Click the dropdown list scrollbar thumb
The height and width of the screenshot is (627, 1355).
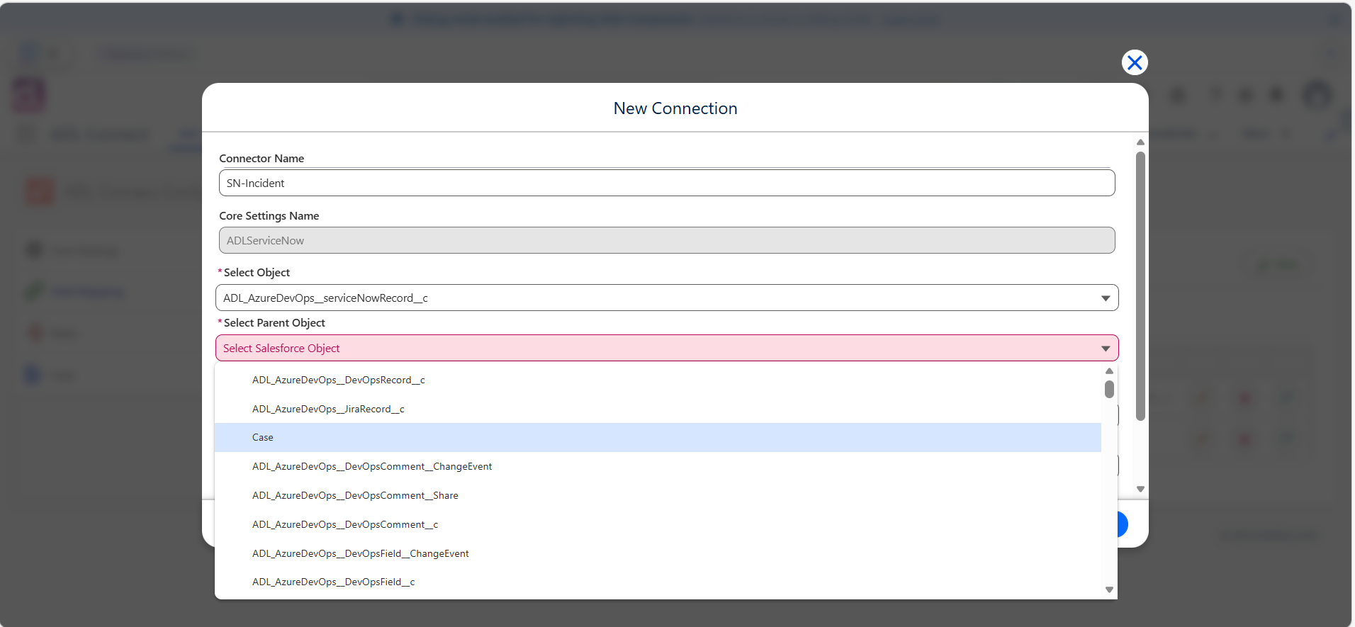1109,389
